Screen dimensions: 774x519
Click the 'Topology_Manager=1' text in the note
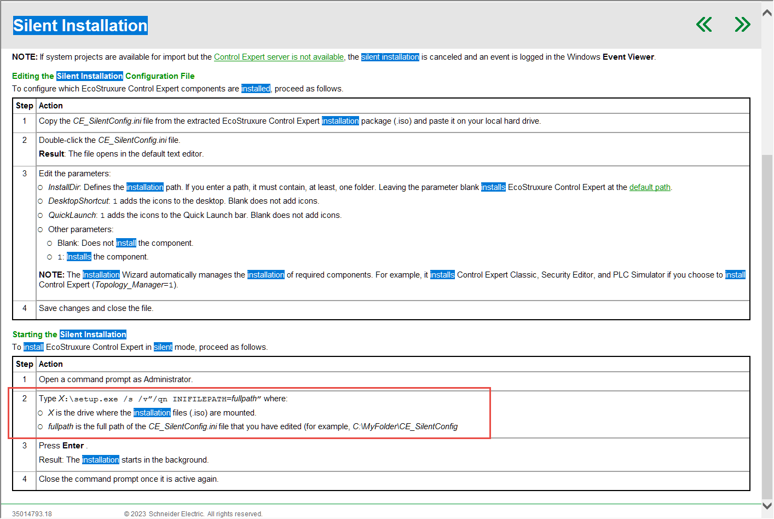[x=134, y=285]
